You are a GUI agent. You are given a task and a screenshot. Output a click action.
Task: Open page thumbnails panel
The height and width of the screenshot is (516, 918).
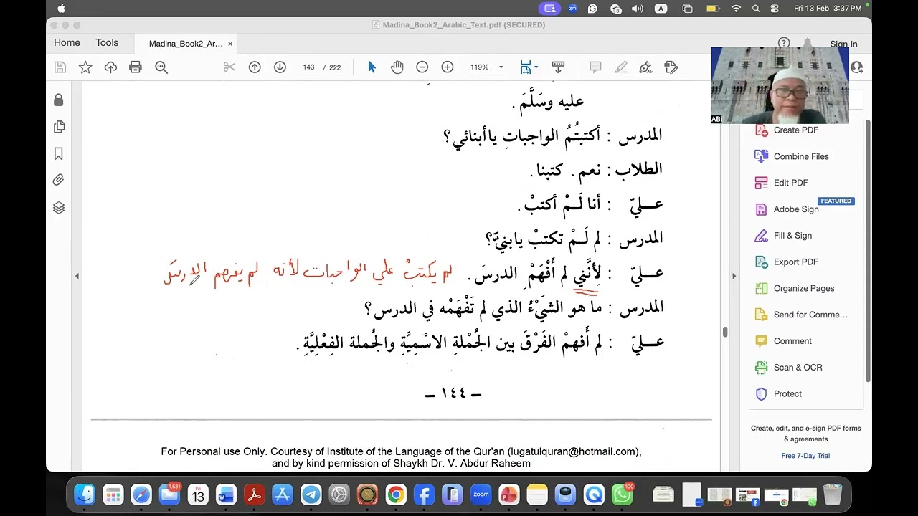pos(59,127)
